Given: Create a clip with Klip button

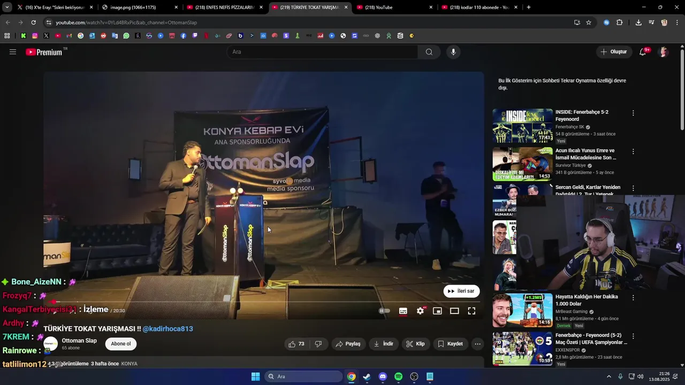Looking at the screenshot, I should pos(415,344).
